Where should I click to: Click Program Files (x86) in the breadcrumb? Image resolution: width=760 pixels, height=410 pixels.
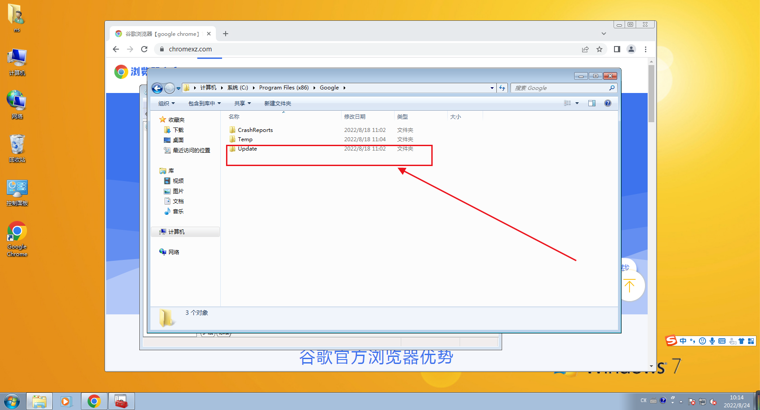click(x=284, y=88)
